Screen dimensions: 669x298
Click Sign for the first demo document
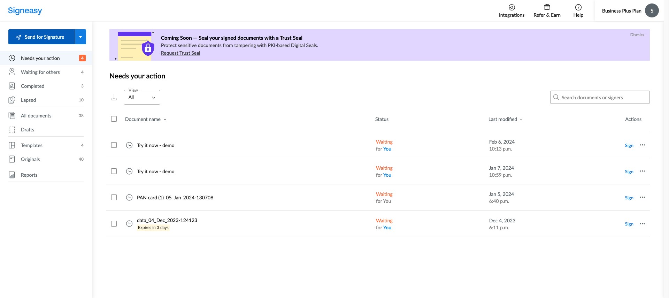point(629,145)
